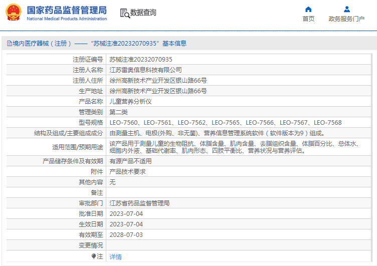The height and width of the screenshot is (266, 377).
Task: Click the 变更情况 label
Action: 91,245
